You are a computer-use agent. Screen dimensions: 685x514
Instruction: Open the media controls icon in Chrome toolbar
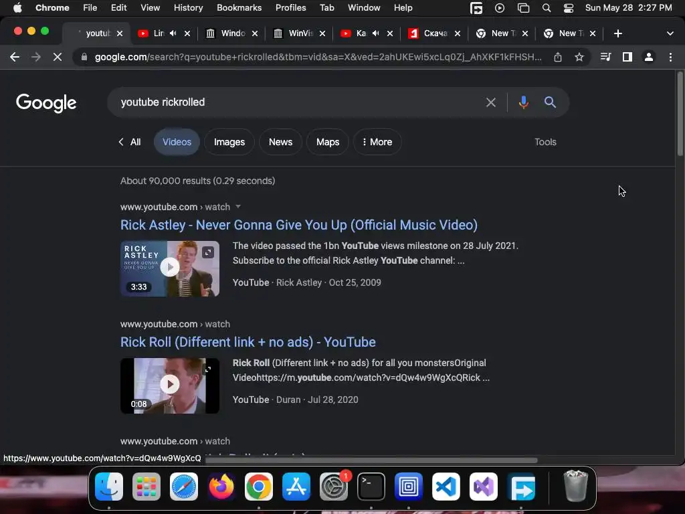pyautogui.click(x=605, y=58)
